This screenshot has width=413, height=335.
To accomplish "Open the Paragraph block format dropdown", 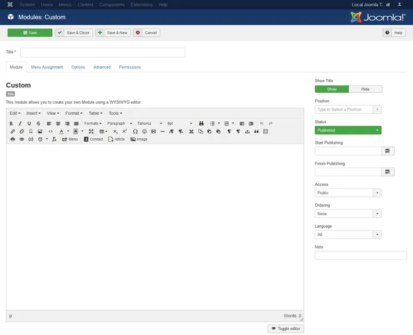I will click(120, 124).
